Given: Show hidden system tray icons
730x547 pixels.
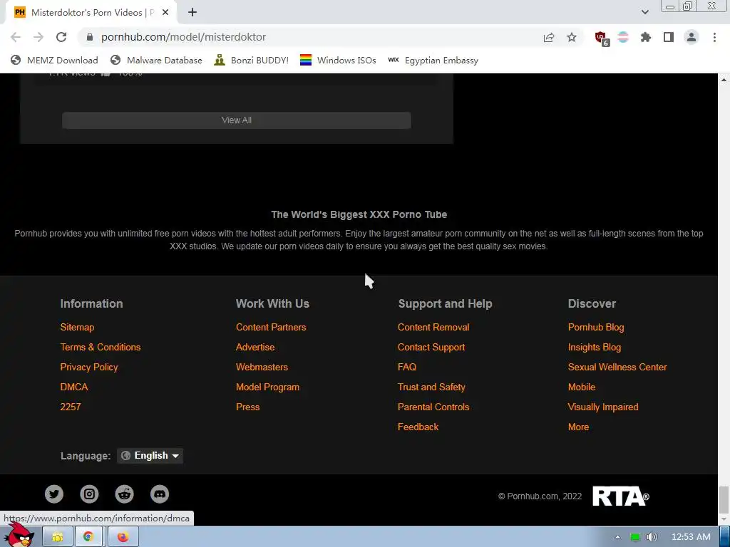Looking at the screenshot, I should (617, 537).
